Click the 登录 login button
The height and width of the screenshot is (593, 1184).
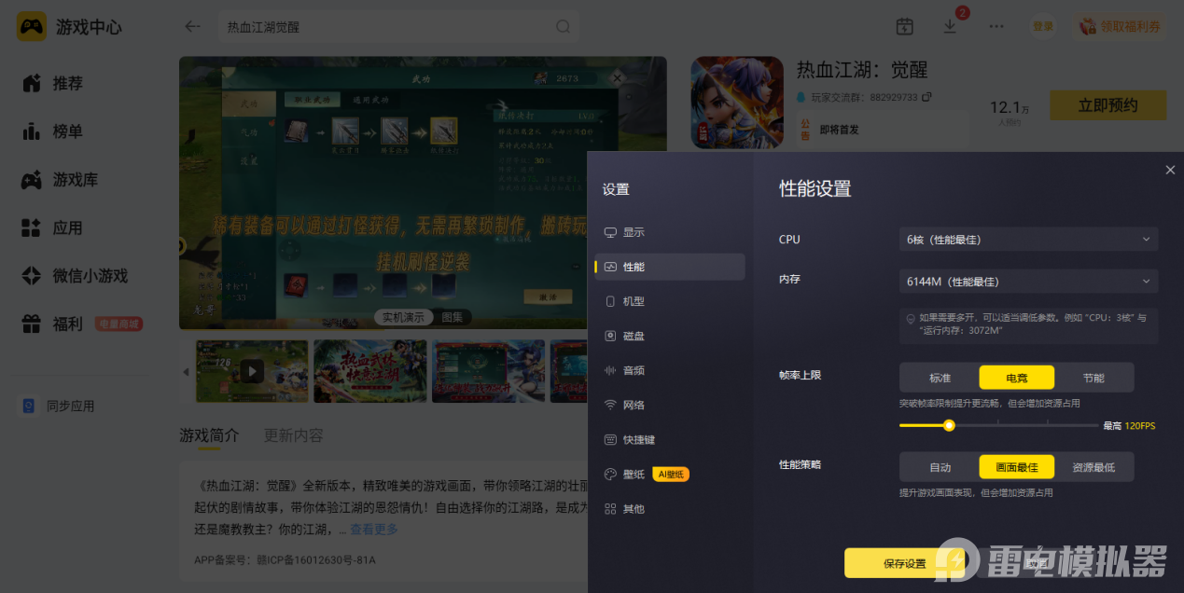point(1043,26)
